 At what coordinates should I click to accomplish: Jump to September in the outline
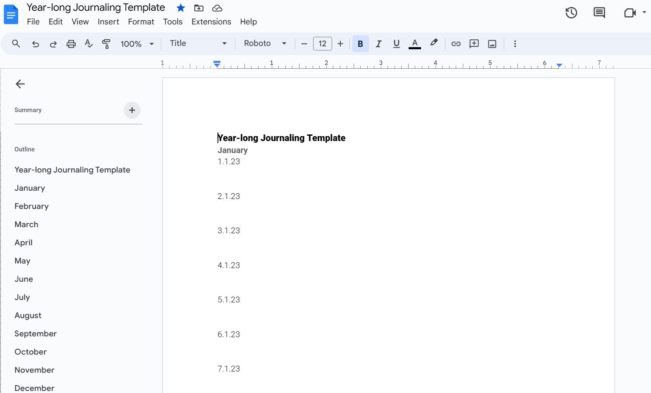click(x=36, y=333)
